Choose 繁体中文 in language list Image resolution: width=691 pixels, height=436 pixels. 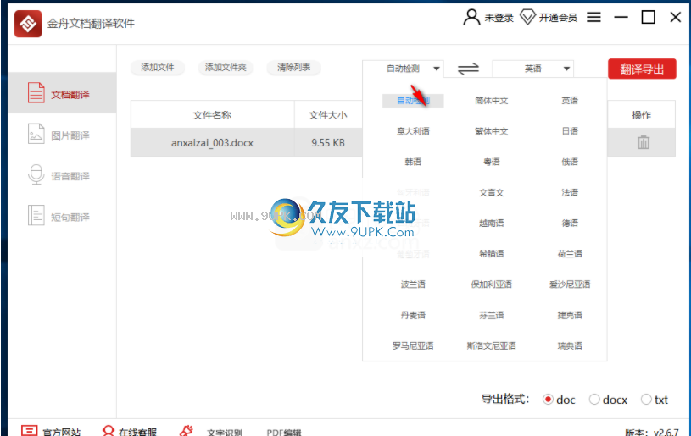(492, 131)
